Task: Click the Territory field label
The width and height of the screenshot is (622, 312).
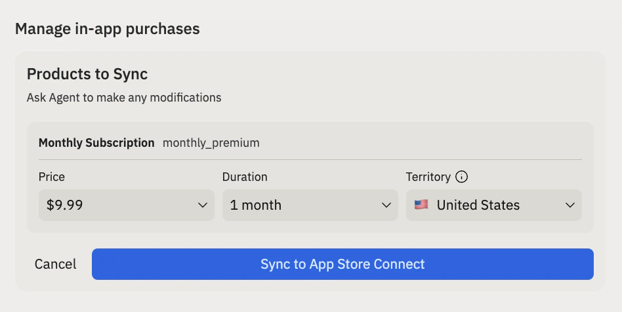Action: click(x=428, y=177)
